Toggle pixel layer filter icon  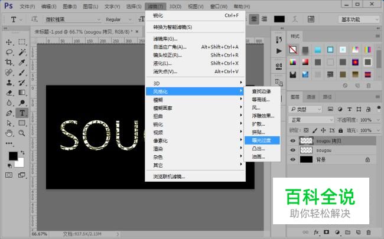coord(330,109)
